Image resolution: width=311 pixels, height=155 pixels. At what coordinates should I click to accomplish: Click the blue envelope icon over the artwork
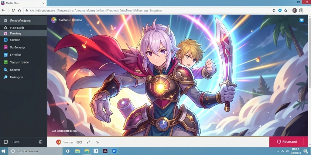click(x=302, y=20)
